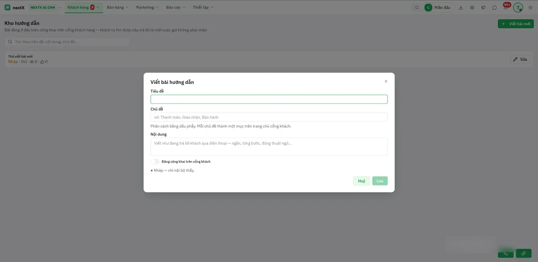Click the user avatar T
The width and height of the screenshot is (538, 262).
click(x=518, y=7)
